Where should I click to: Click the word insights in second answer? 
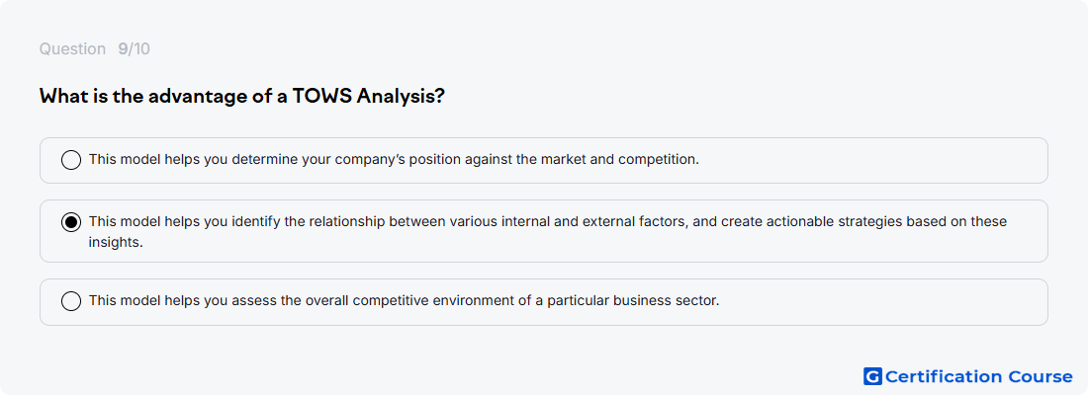[x=115, y=243]
